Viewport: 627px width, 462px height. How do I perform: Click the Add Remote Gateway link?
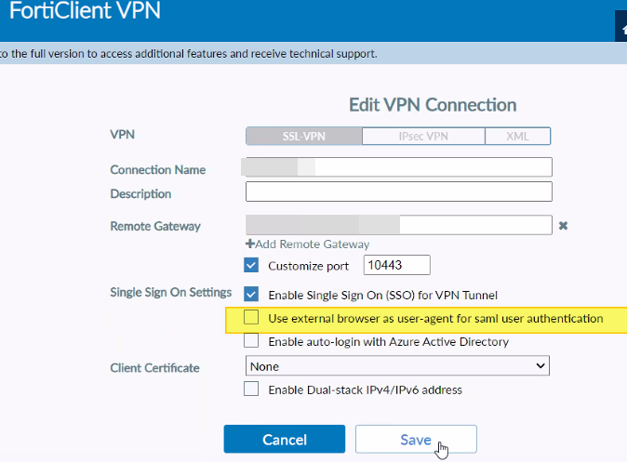tap(312, 244)
